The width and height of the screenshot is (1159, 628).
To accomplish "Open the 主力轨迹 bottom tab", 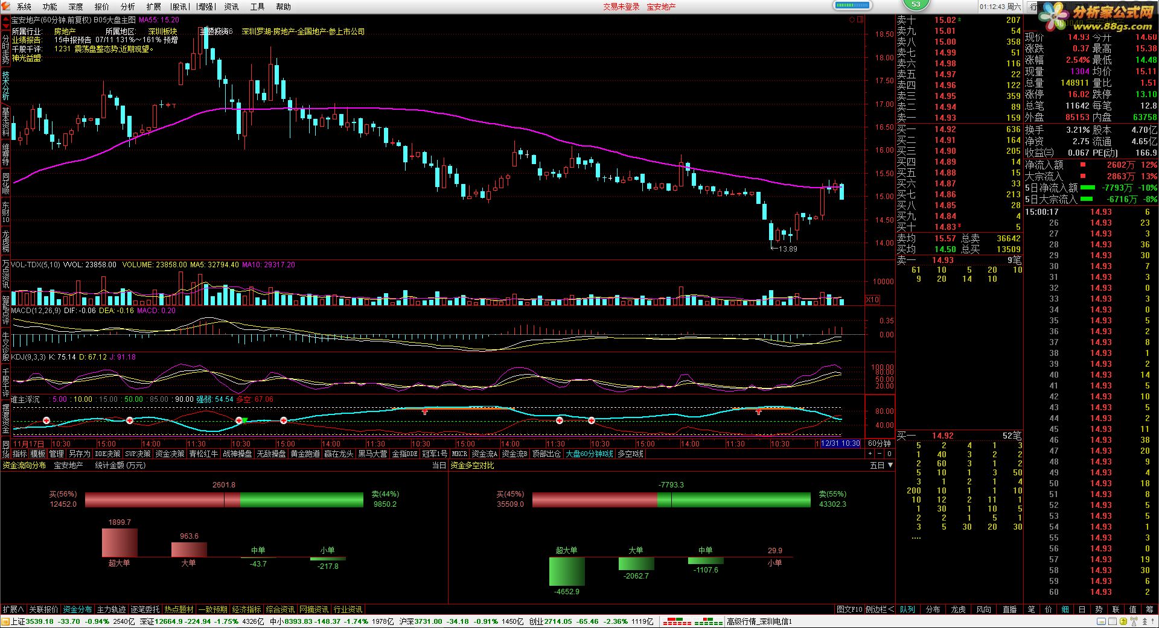I will (x=112, y=609).
